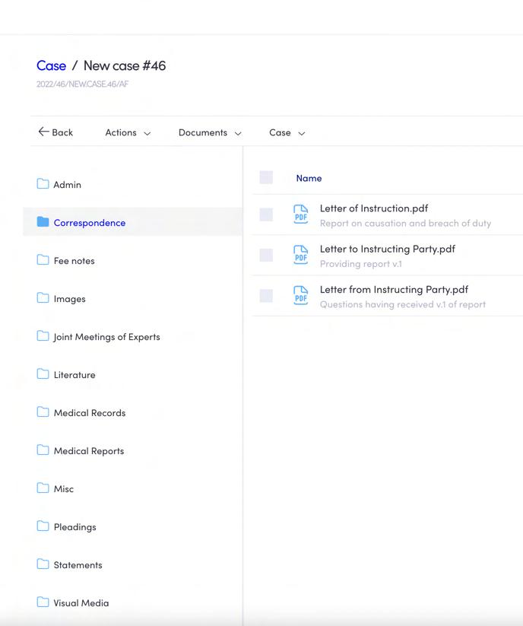Screen dimensions: 523x626
Task: Click PDF icon for Letter from Instructing Party
Action: 301,296
